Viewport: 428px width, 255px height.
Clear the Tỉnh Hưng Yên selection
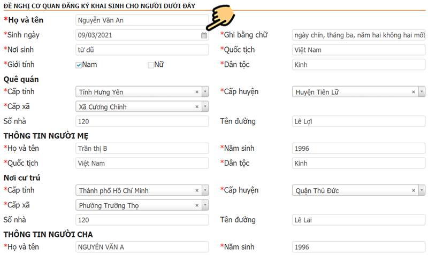197,92
